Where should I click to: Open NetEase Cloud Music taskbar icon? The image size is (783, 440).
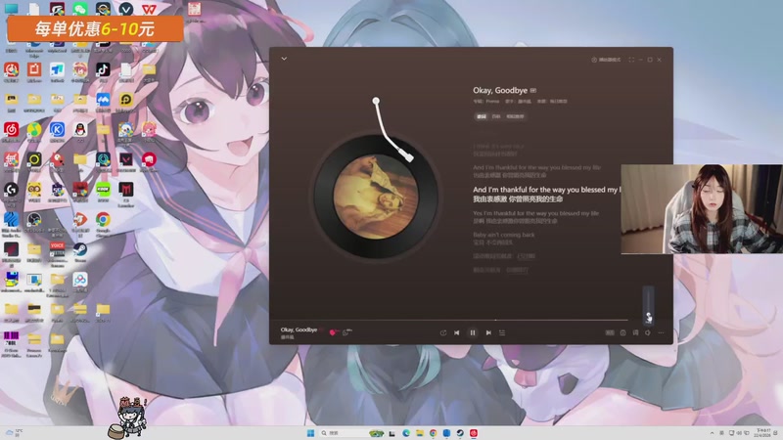474,433
